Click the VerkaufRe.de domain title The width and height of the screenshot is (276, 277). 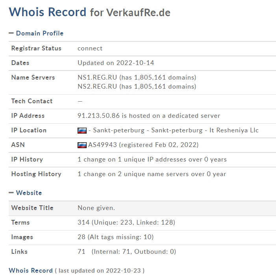tap(138, 13)
